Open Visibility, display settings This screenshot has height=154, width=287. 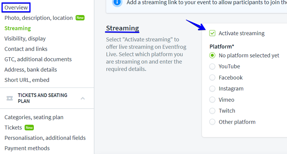25,38
